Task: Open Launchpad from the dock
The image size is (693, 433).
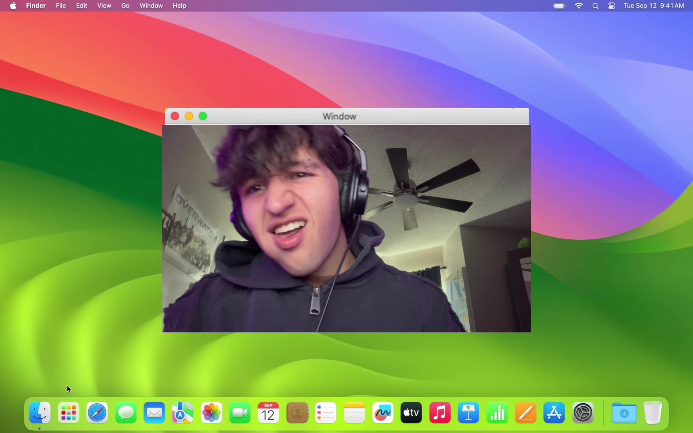Action: [x=69, y=413]
